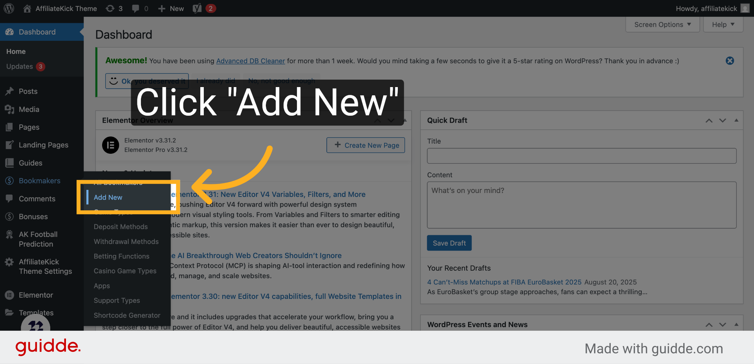Open the Advanced DB Cleaner link
Viewport: 754px width, 364px height.
tap(251, 61)
